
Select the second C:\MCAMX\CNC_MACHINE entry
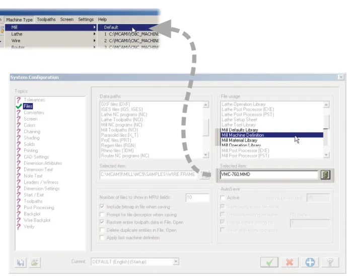[x=131, y=41]
